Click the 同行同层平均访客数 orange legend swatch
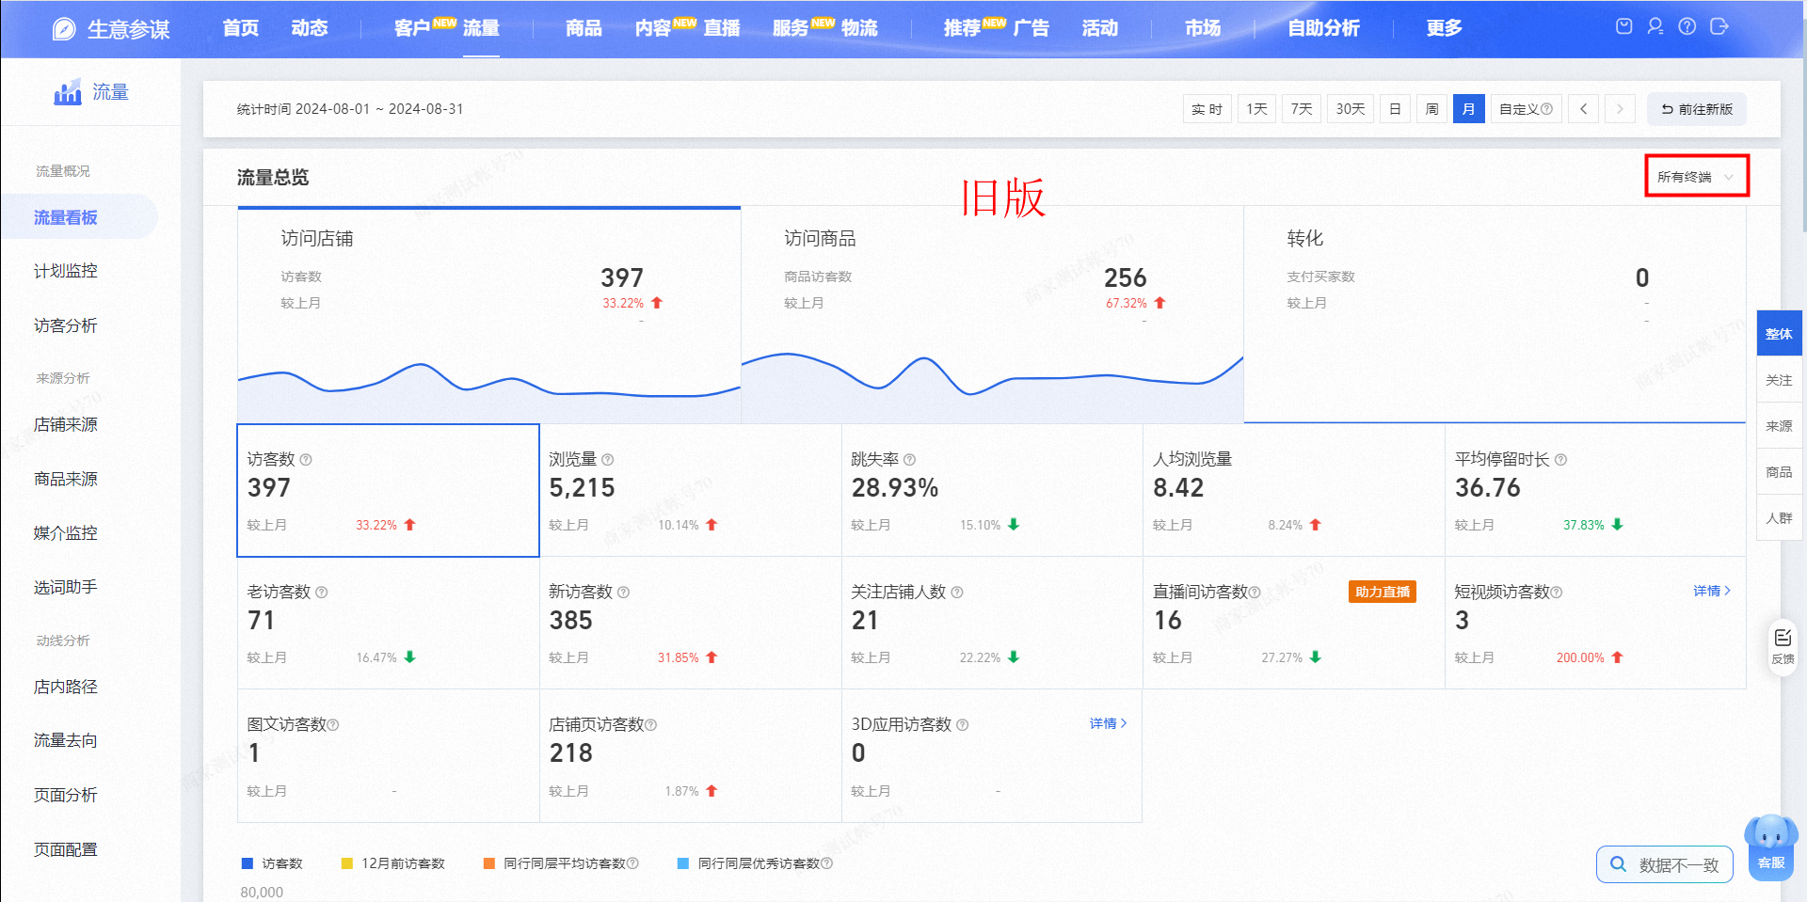Screen dimensions: 1807x902 pyautogui.click(x=488, y=863)
